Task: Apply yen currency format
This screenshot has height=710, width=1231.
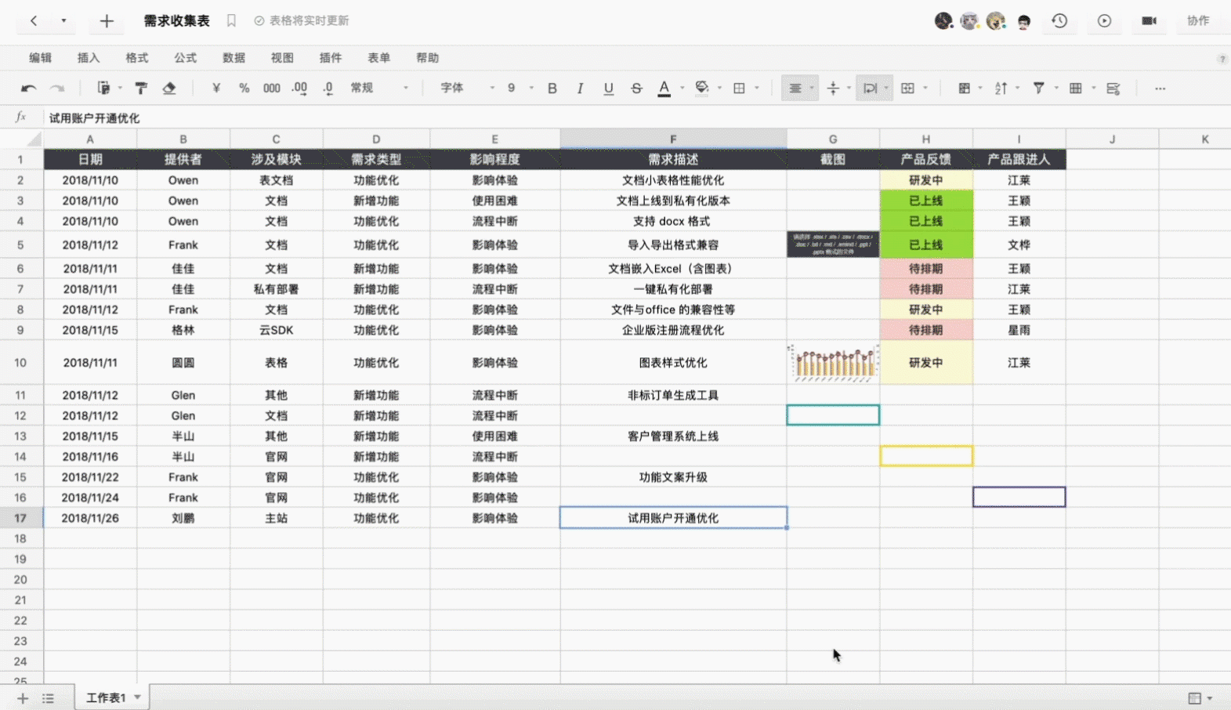Action: point(216,89)
